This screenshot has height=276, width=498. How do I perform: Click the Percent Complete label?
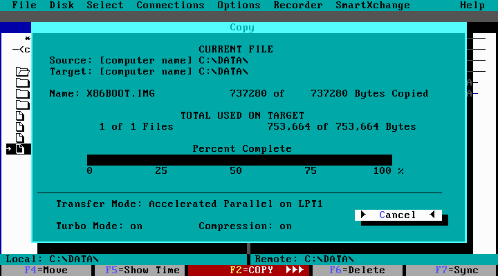click(242, 148)
